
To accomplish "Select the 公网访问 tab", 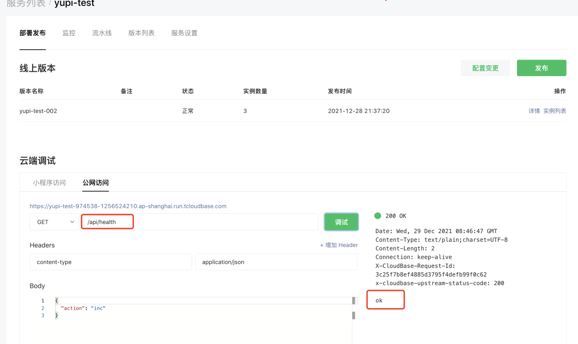I will click(x=95, y=183).
